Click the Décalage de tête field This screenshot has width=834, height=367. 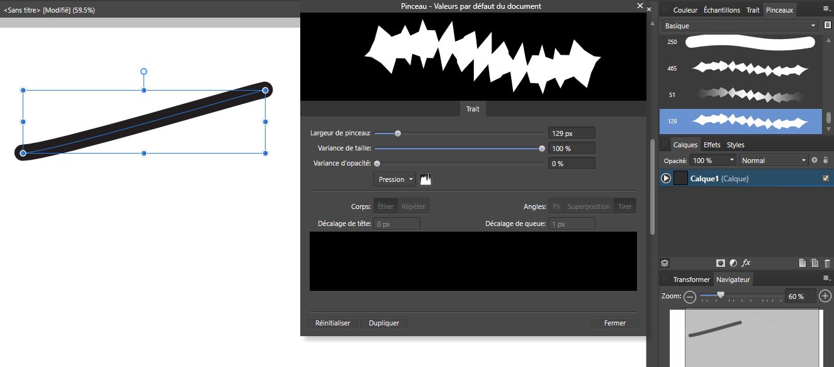[x=397, y=224]
